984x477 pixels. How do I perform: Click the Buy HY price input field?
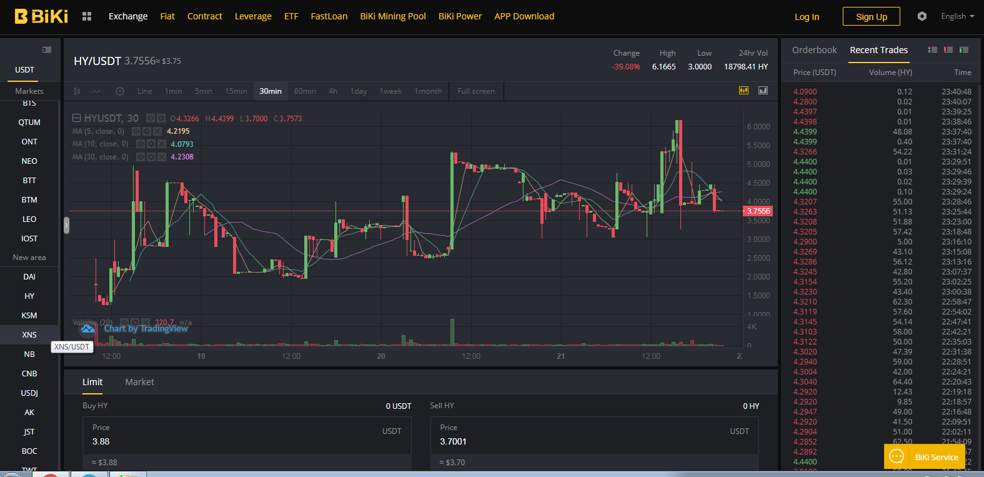click(247, 436)
